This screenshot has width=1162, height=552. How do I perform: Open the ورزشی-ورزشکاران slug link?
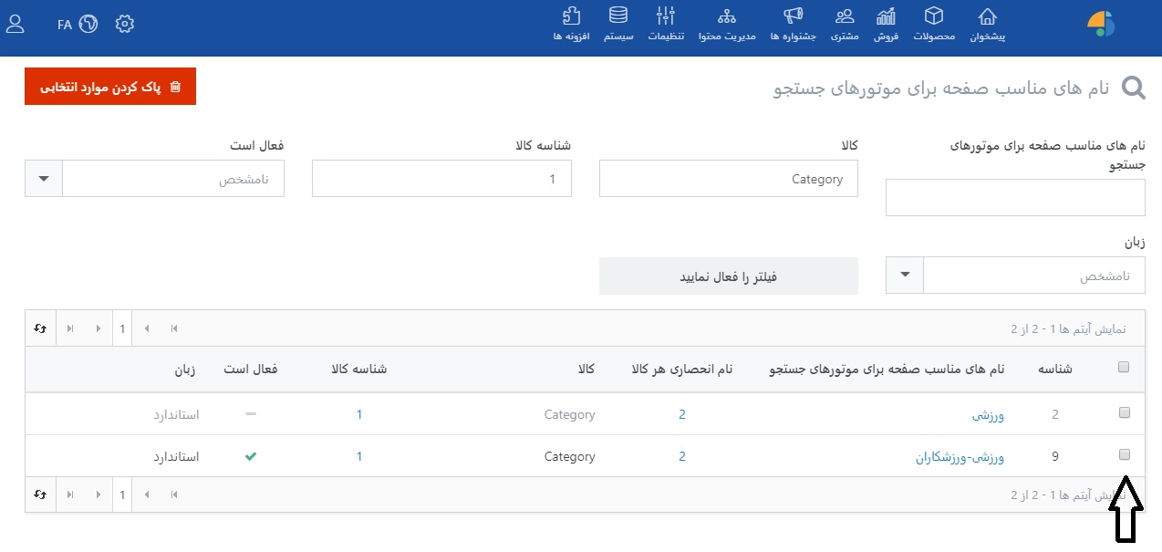(x=960, y=457)
